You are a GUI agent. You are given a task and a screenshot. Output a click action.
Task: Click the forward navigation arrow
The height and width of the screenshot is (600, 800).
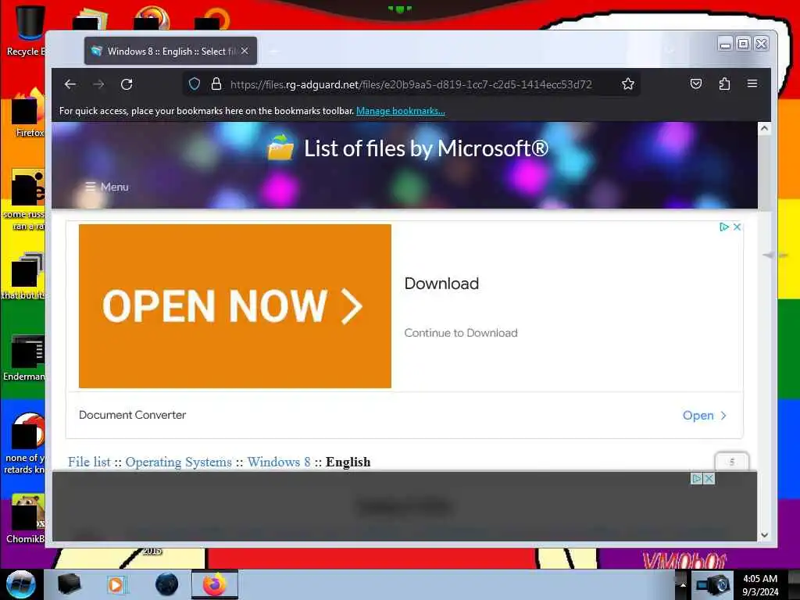pos(99,84)
